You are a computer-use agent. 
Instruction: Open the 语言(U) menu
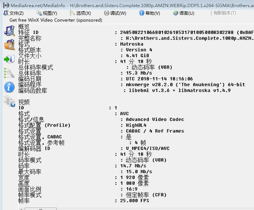coord(183,13)
